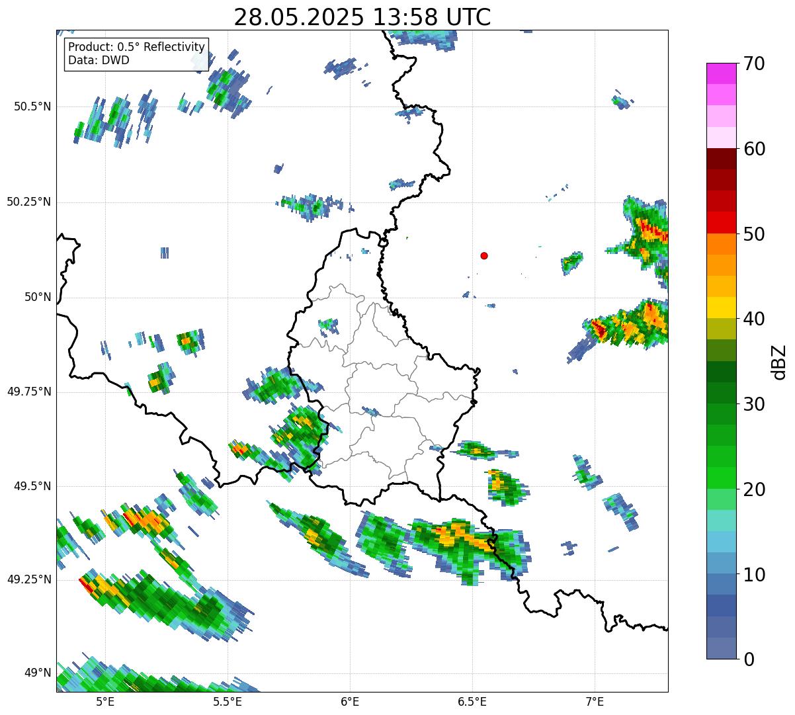Click the 50.5°N latitude label
795x715 pixels.
32,106
